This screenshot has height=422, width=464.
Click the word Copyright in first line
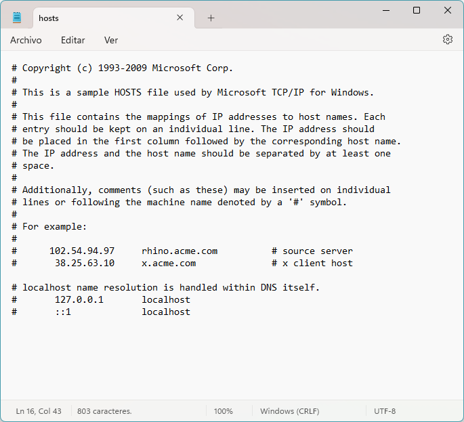click(x=47, y=68)
